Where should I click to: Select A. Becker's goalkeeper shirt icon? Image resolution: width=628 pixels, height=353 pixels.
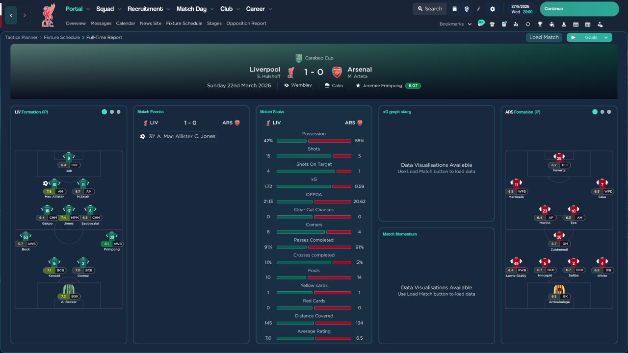point(69,289)
